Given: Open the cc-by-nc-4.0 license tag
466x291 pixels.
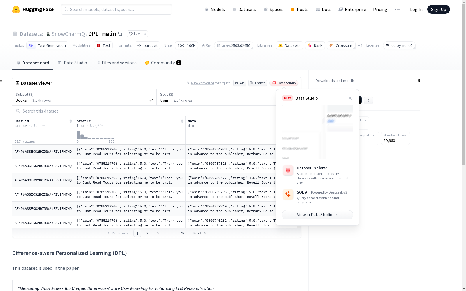Looking at the screenshot, I should [399, 45].
